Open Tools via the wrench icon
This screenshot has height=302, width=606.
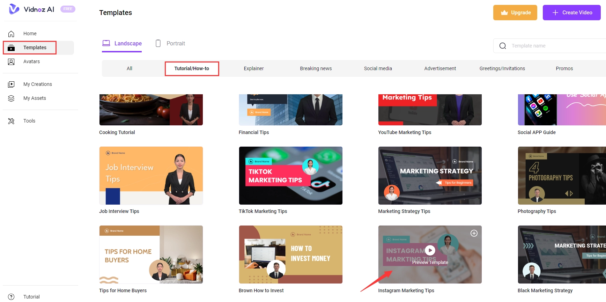[11, 121]
